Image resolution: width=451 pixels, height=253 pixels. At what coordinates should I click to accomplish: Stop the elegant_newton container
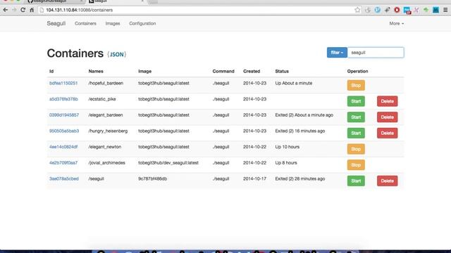(356, 149)
